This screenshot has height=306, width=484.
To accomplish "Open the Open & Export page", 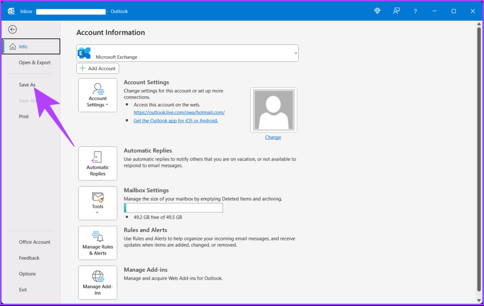I will 35,63.
